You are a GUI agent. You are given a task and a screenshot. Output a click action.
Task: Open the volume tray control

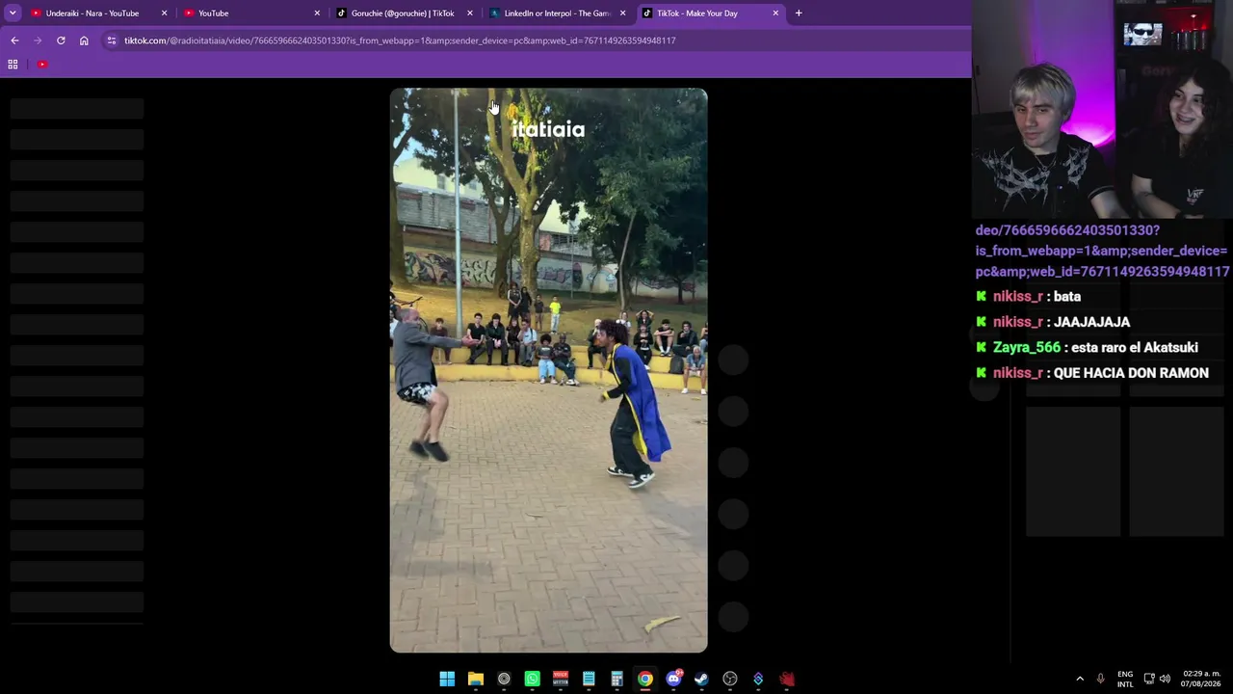pyautogui.click(x=1165, y=680)
